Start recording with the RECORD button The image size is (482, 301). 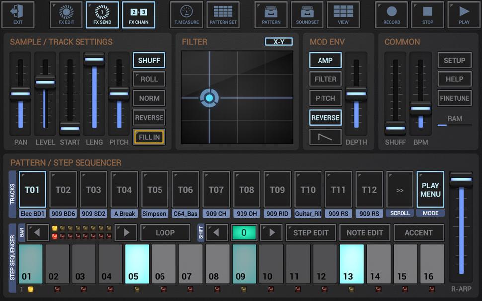point(391,14)
